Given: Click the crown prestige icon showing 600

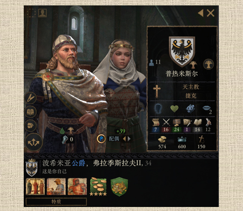Looking at the screenshot, I should point(182,139).
